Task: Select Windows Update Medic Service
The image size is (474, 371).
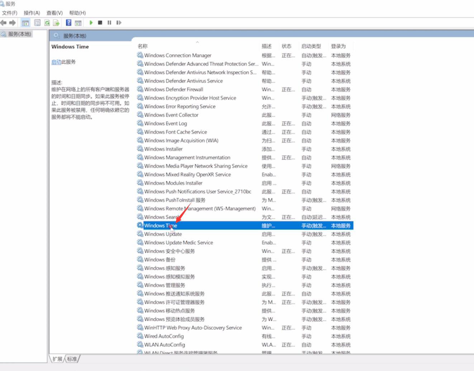Action: click(245, 243)
